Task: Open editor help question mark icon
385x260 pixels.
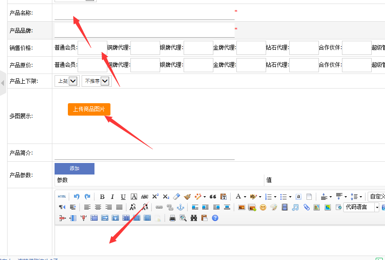Action: tap(215, 218)
